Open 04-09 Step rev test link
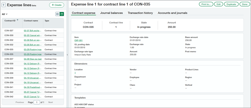Image resolution: width=251 pixels, height=108 pixels. coord(33,59)
